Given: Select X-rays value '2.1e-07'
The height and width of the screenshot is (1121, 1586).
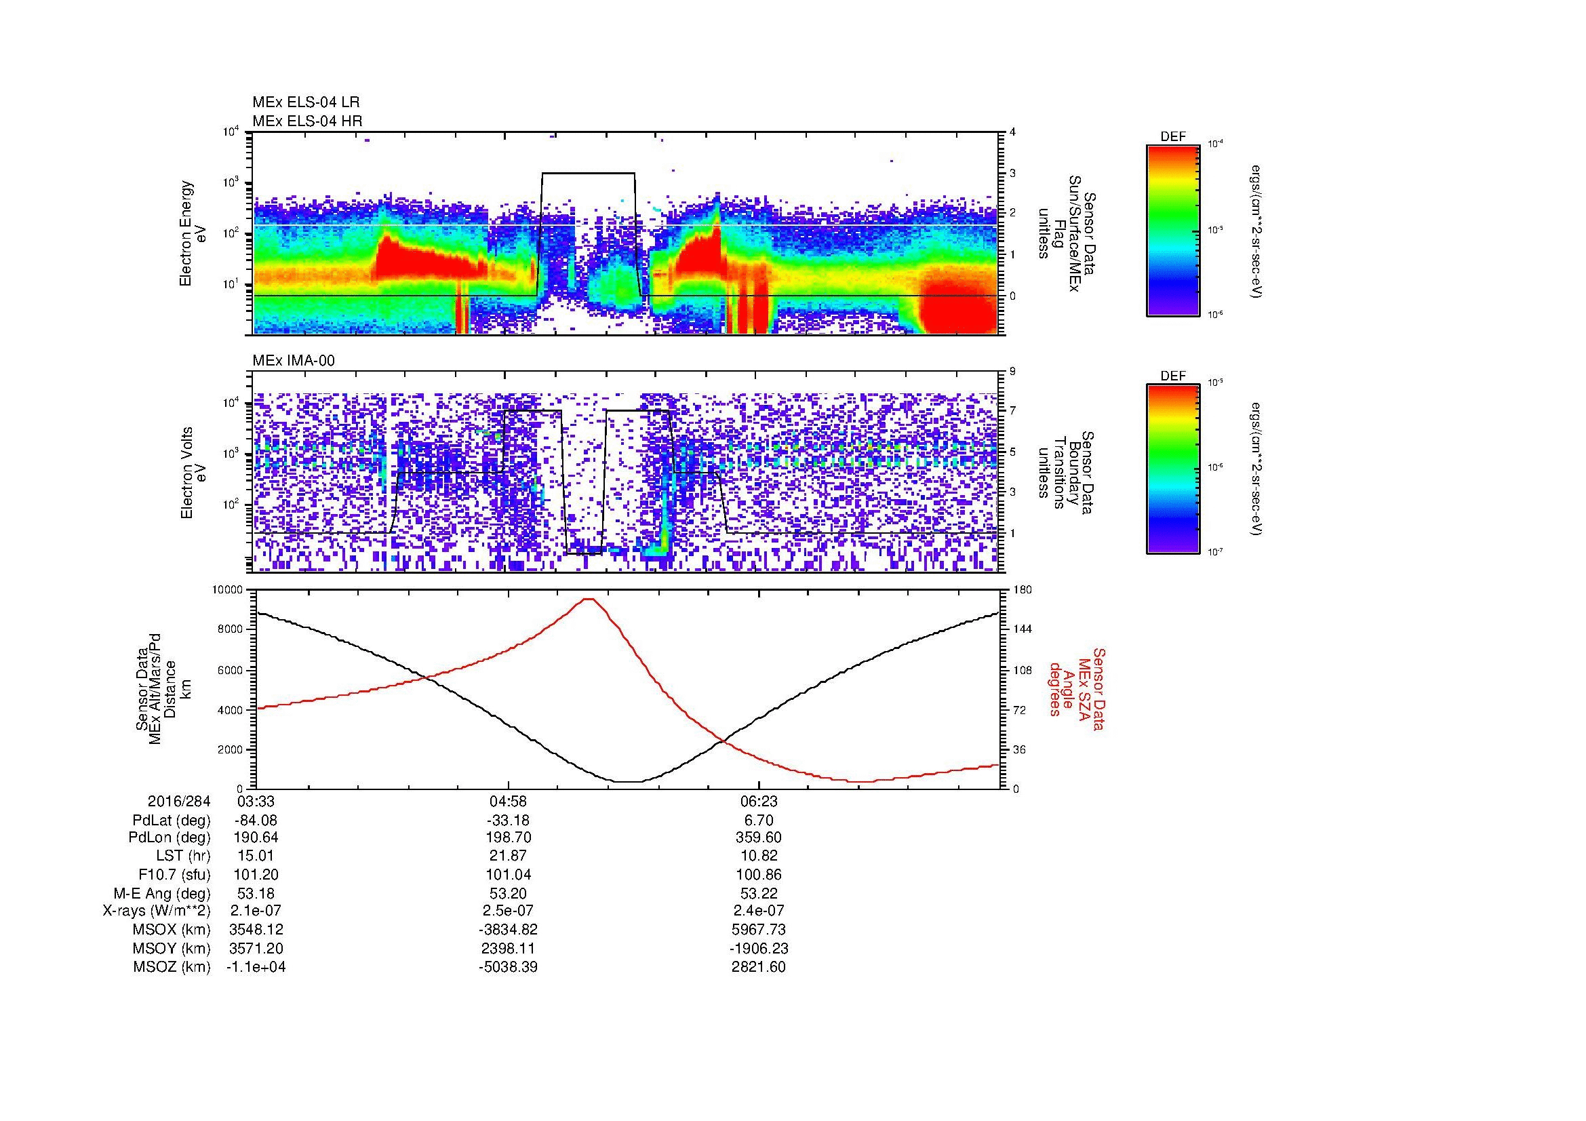Looking at the screenshot, I should (256, 911).
